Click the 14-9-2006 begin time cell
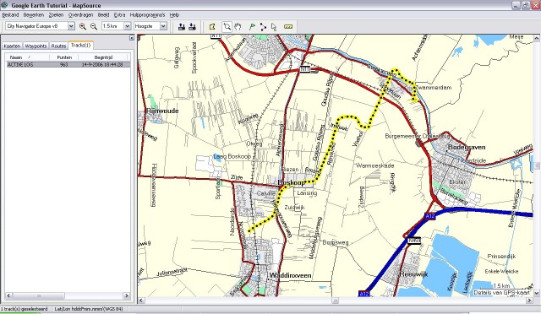The image size is (541, 314). [x=102, y=64]
